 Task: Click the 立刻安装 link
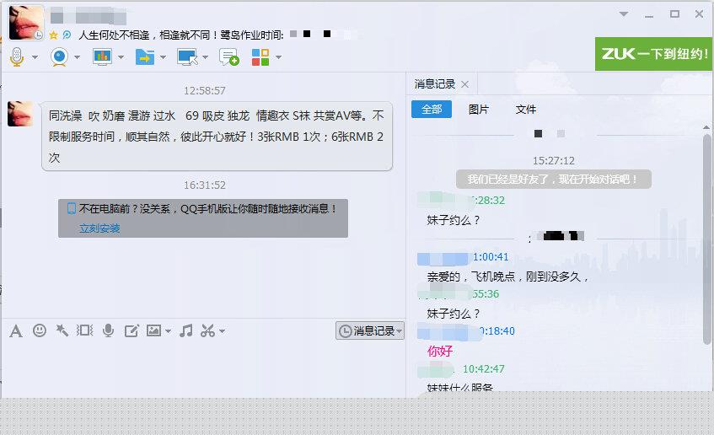tap(99, 228)
